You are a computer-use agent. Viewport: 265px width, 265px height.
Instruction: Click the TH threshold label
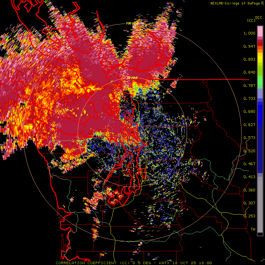[x=253, y=229]
